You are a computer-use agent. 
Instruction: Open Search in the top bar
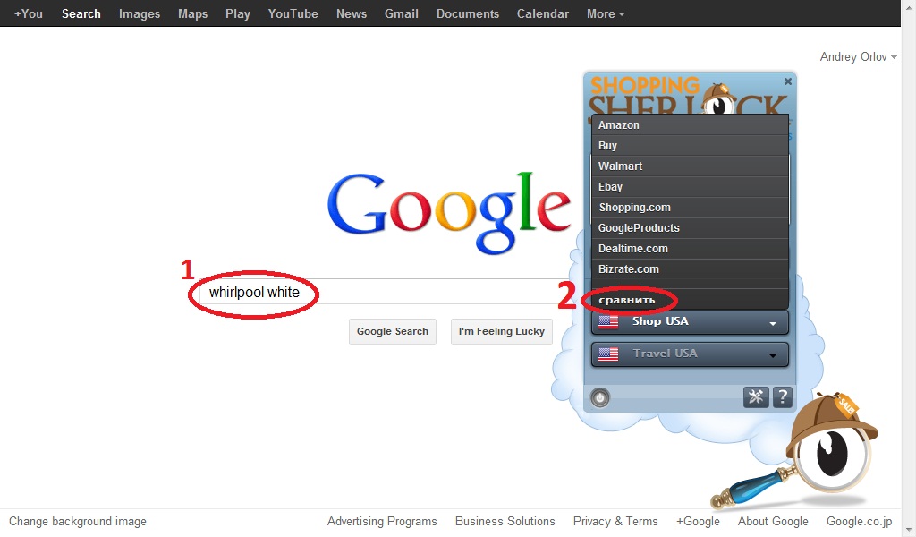[81, 13]
